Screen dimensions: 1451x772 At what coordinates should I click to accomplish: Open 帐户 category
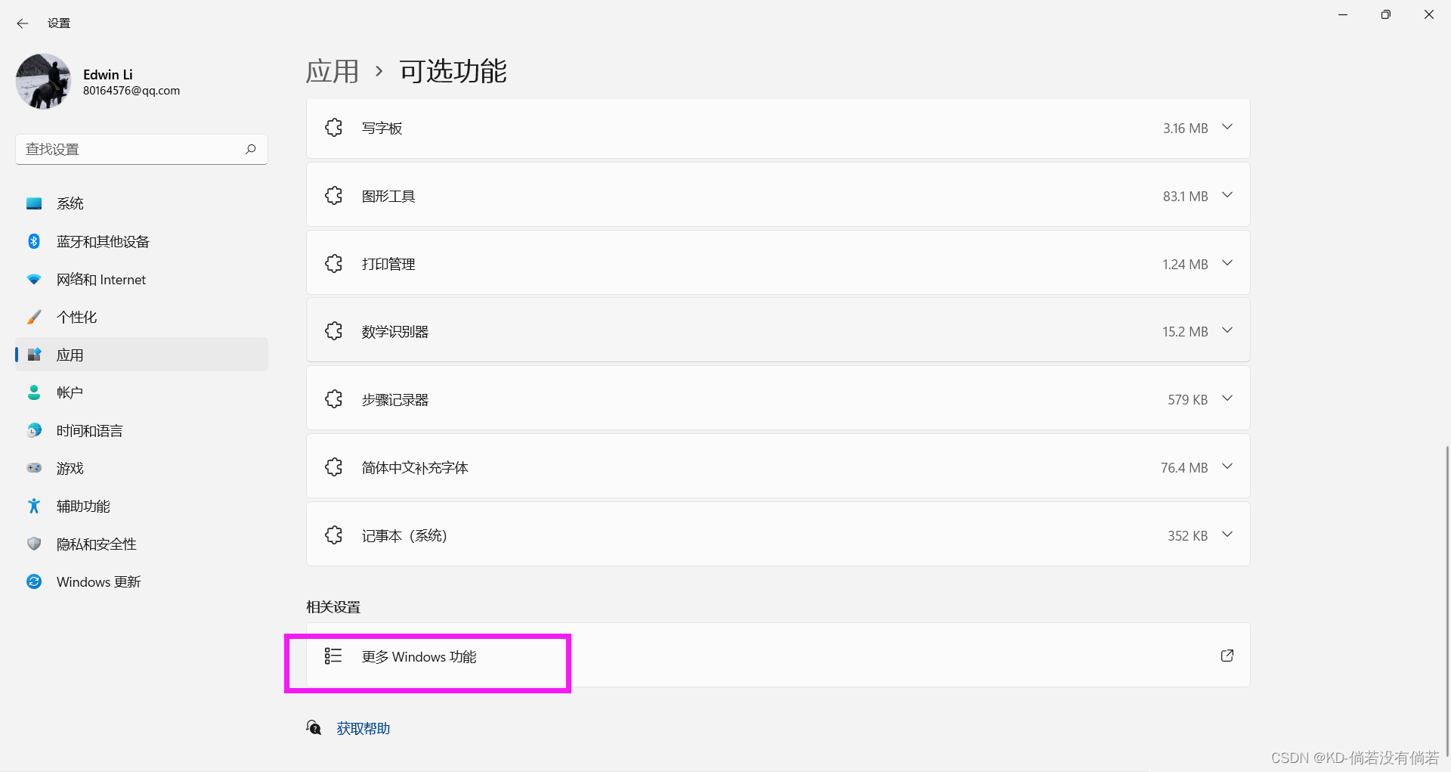coord(141,392)
